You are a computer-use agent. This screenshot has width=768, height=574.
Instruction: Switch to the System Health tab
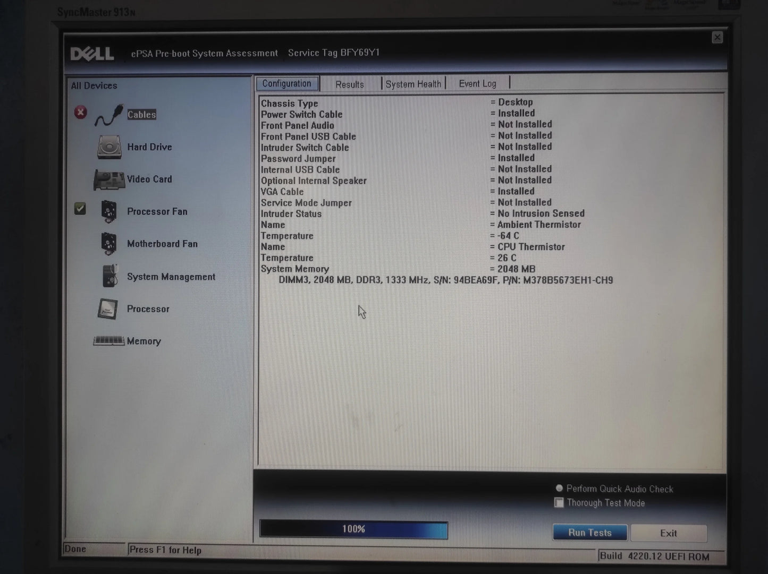coord(413,84)
